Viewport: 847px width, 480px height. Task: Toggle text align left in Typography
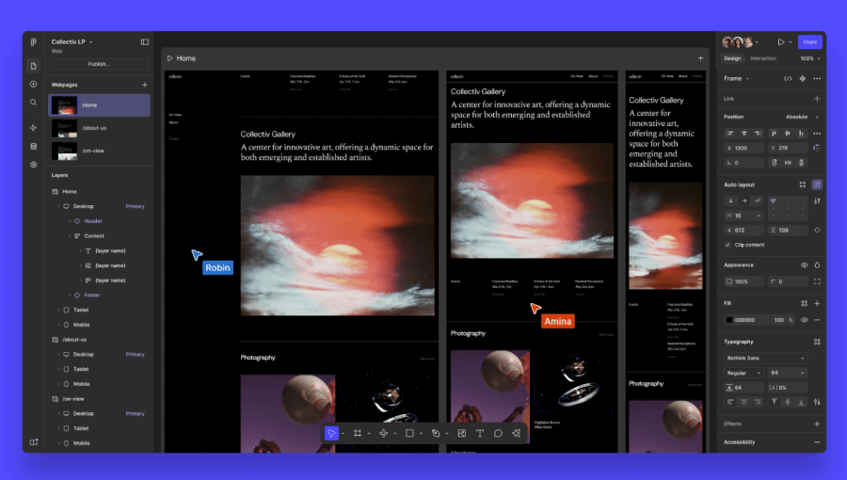[x=731, y=402]
